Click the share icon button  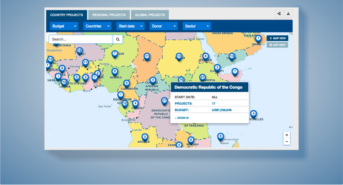tap(279, 14)
